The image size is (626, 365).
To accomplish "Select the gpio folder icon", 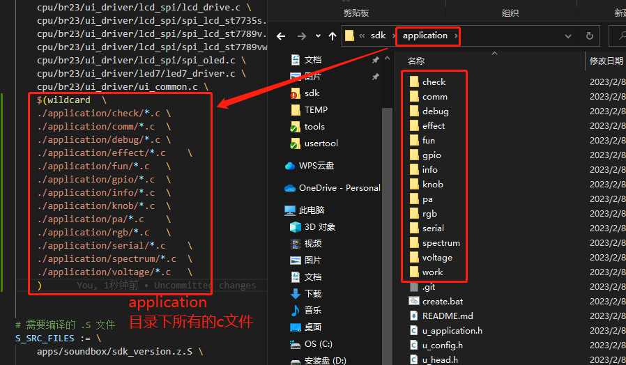I will click(x=414, y=155).
